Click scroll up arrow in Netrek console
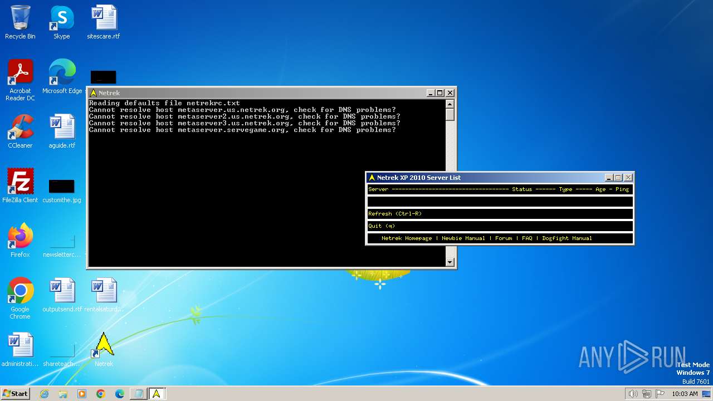This screenshot has height=401, width=713. (x=450, y=104)
